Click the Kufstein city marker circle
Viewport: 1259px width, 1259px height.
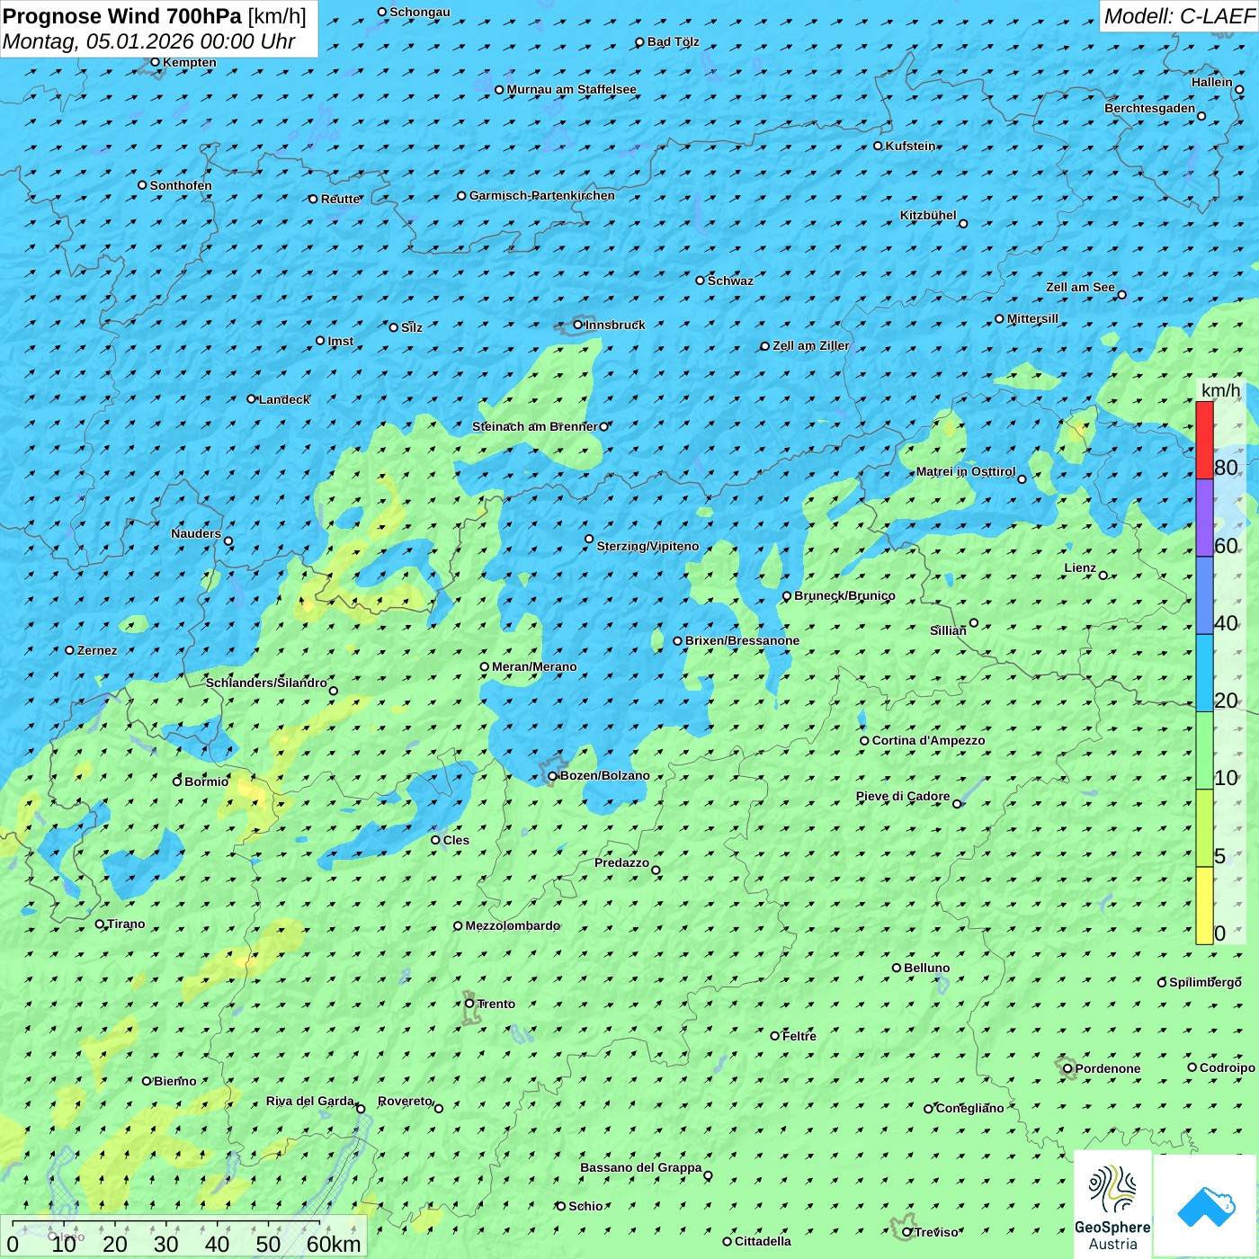pos(878,146)
